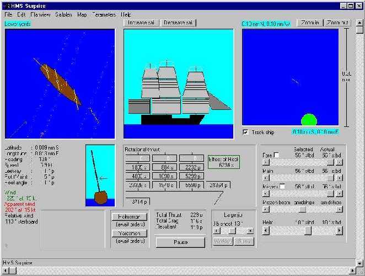Screen dimensions: 365x276
Task: Zoom in on the map
Action: click(310, 23)
